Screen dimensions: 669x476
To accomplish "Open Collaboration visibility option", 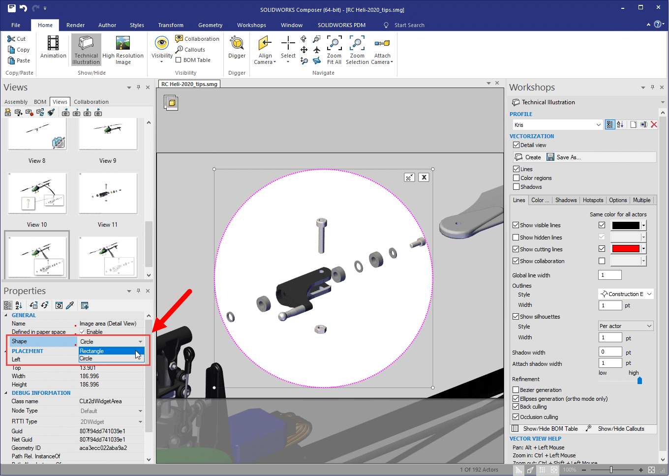I will 197,39.
